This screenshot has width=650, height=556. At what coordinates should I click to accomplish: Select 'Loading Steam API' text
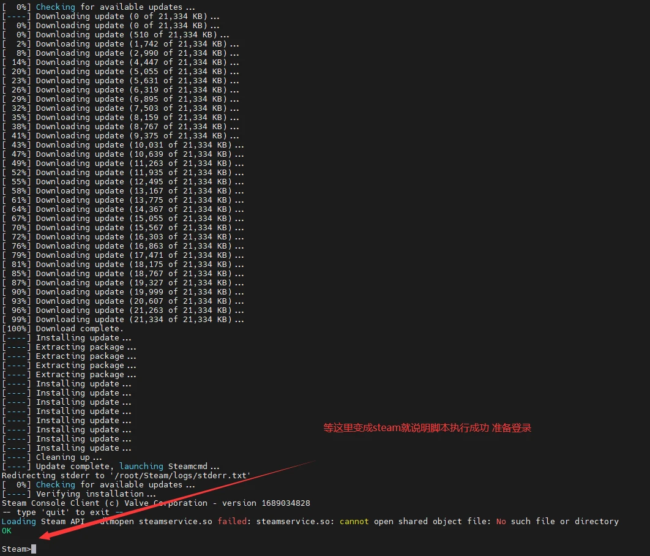click(43, 521)
